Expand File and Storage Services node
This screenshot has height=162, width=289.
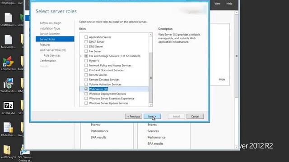click(x=81, y=56)
